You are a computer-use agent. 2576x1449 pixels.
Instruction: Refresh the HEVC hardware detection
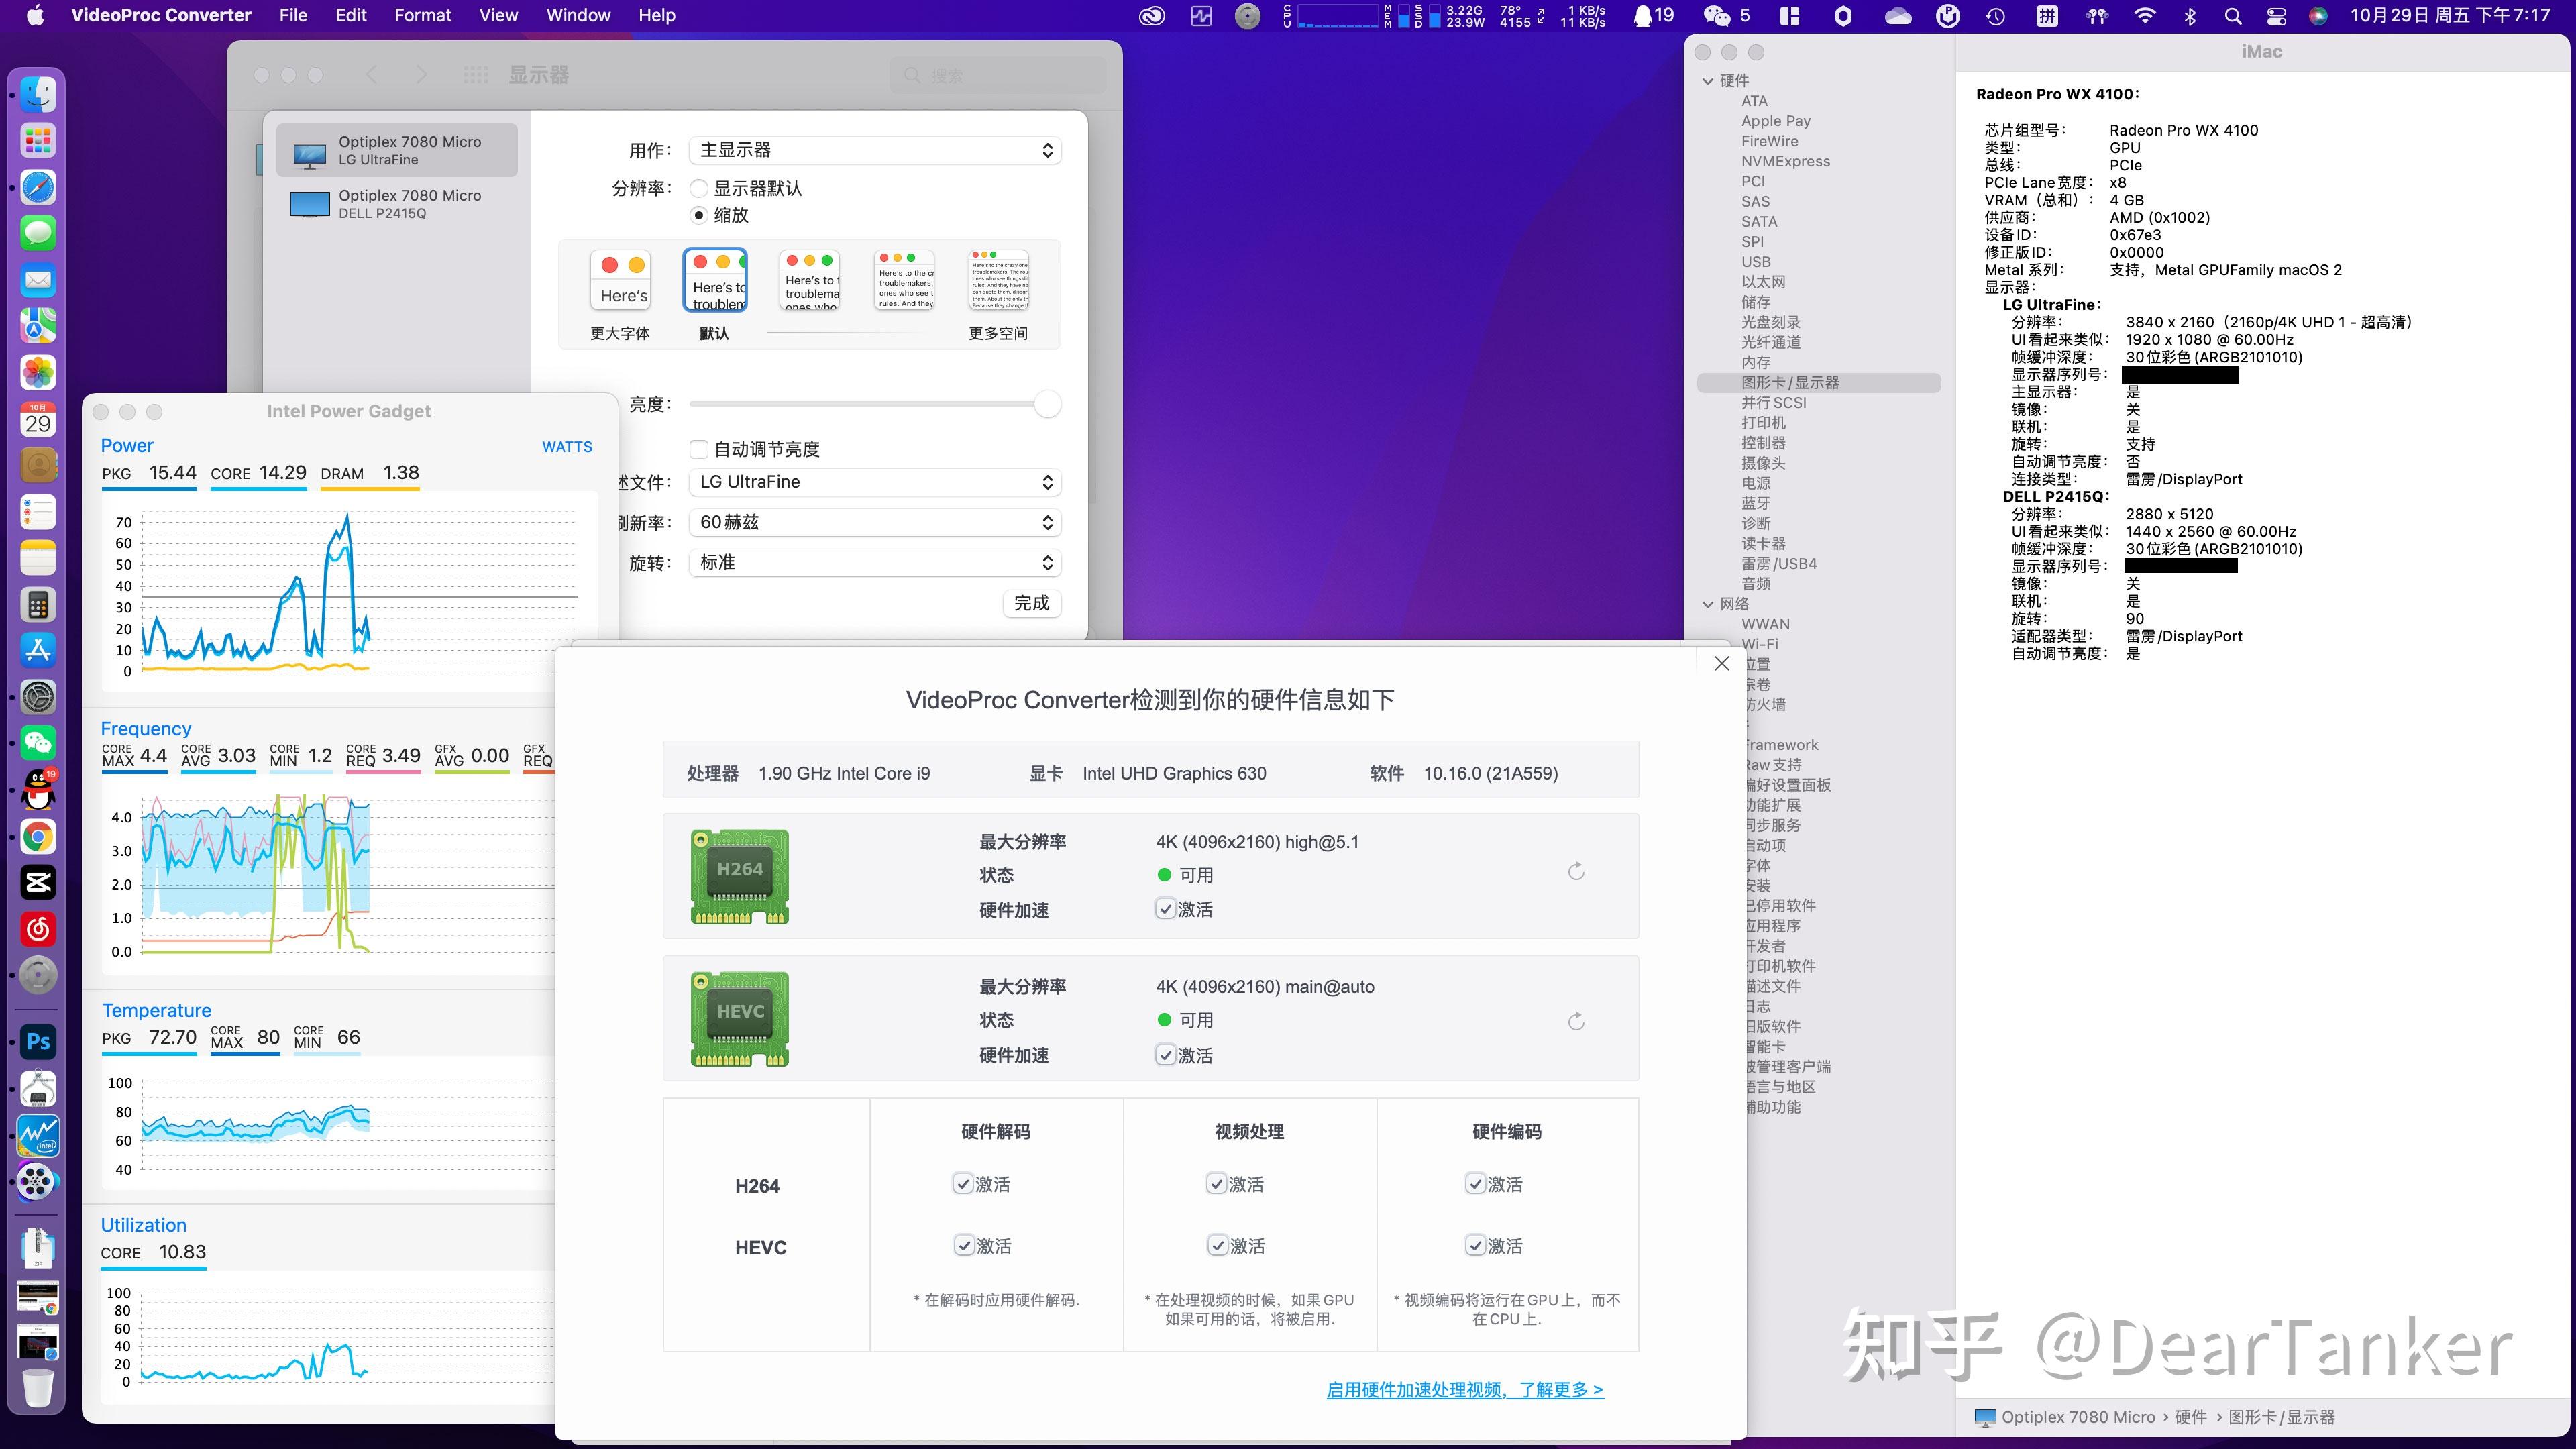1576,1021
